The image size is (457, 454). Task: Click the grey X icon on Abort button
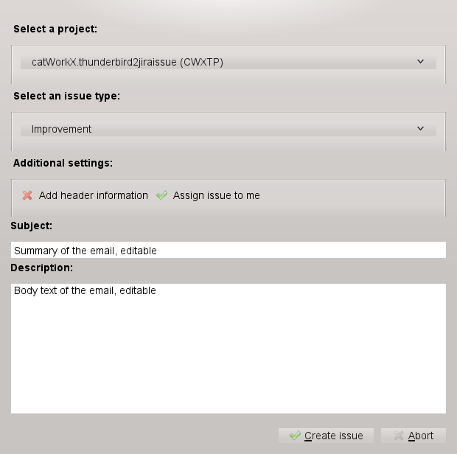click(x=399, y=436)
